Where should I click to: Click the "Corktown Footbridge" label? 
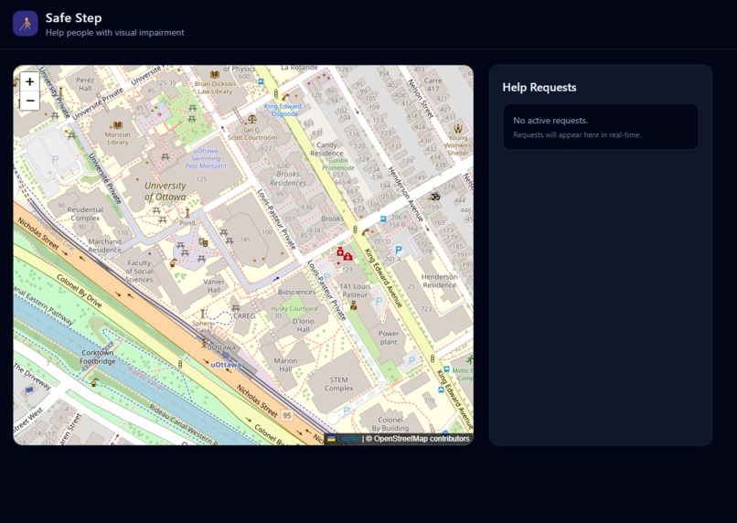pos(98,357)
